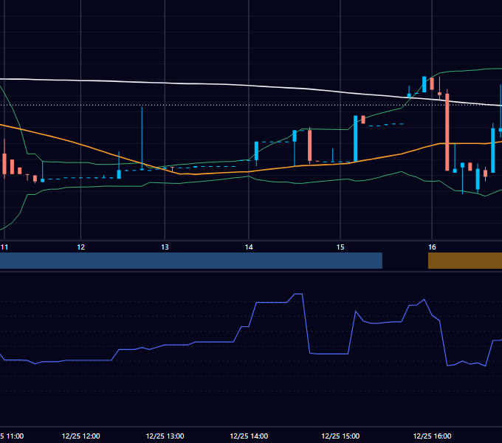Viewport: 502px width, 443px height.
Task: Select the blue session bar below chart
Action: pyautogui.click(x=191, y=261)
